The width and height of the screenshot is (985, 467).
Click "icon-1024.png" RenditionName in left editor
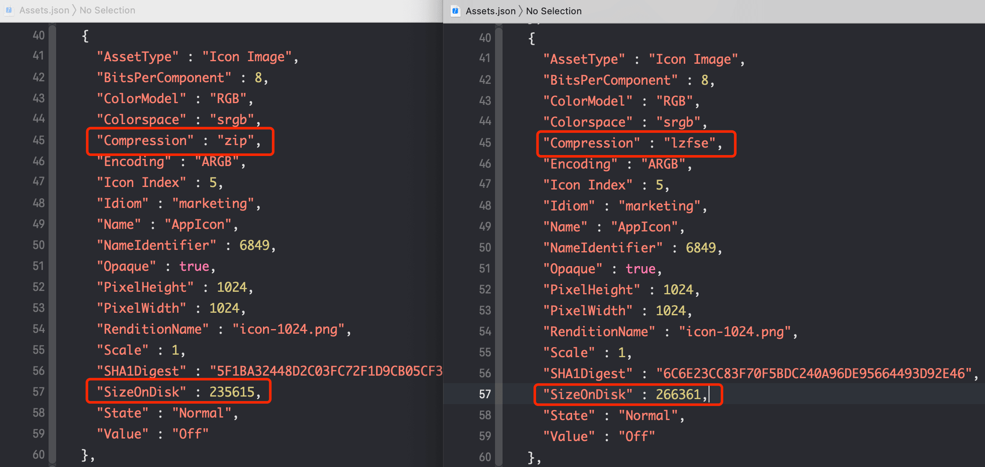[x=288, y=329]
